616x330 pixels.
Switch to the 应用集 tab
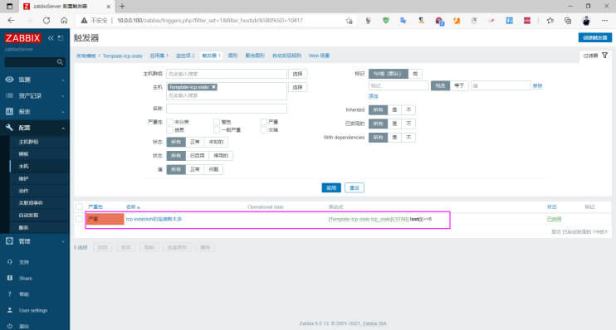(159, 56)
